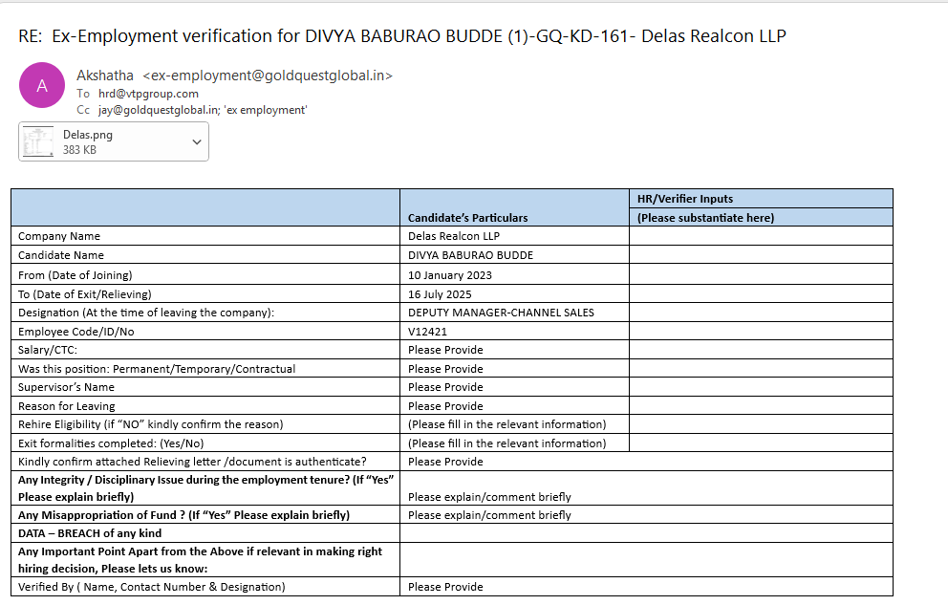Click 'Any Misappropriation of Fund' question

[x=183, y=515]
